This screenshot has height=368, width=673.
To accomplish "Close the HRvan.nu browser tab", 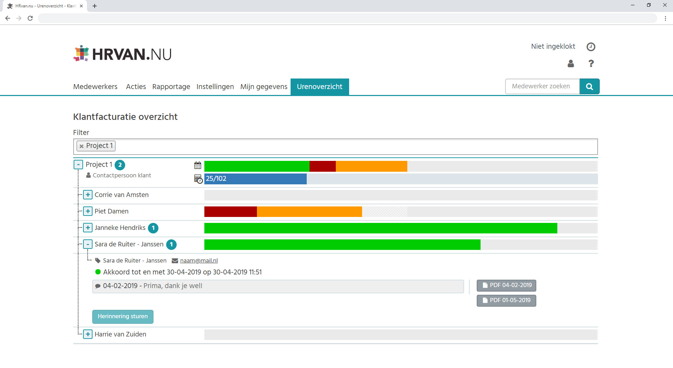I will tap(81, 6).
